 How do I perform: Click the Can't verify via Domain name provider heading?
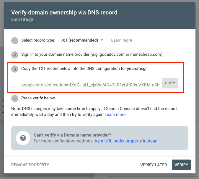pos(72,135)
